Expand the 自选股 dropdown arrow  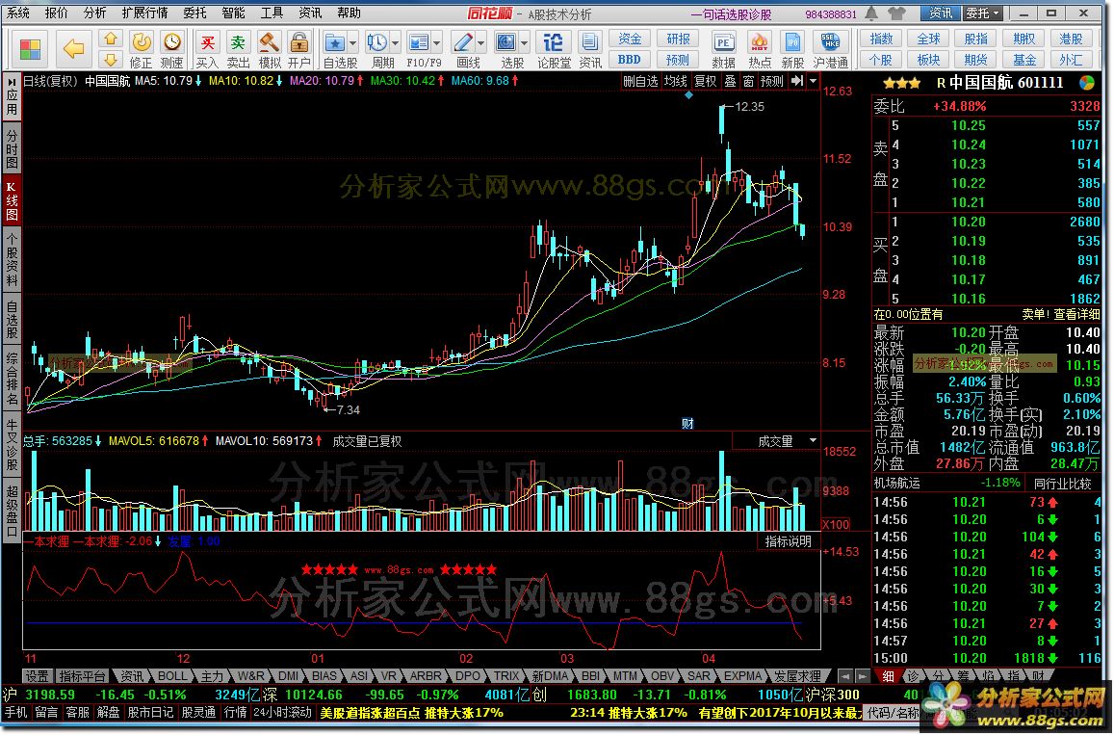pos(352,42)
